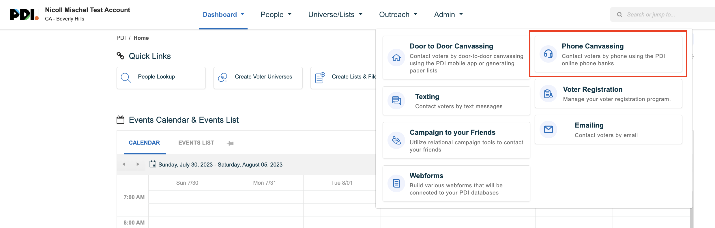Open People Lookup quick link
The width and height of the screenshot is (715, 228).
click(x=161, y=78)
